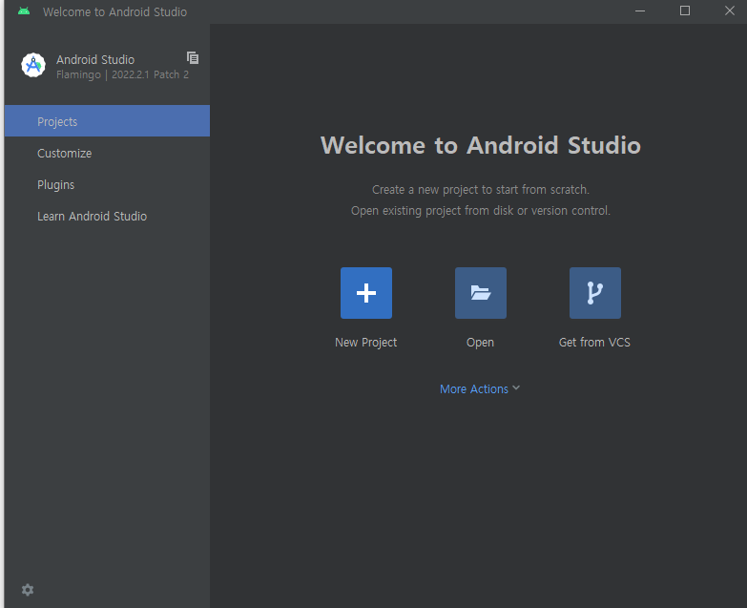The height and width of the screenshot is (608, 747).
Task: Click the Welcome to Android Studio heading
Action: pos(481,145)
